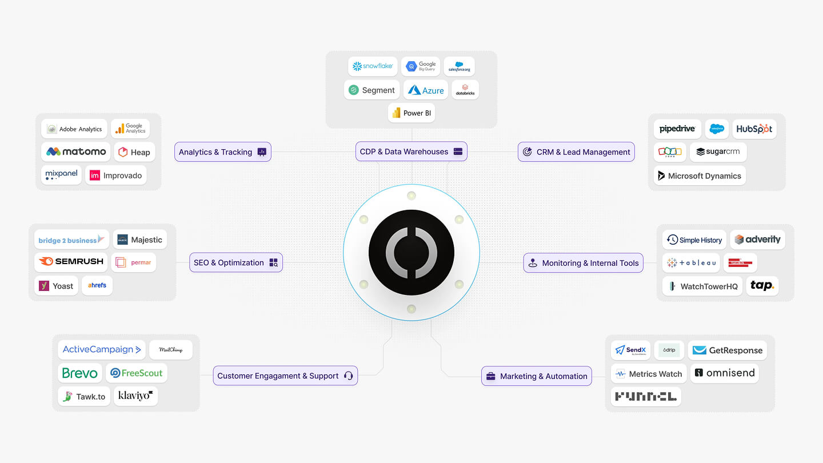
Task: Click the Heap logo tile
Action: tap(134, 151)
